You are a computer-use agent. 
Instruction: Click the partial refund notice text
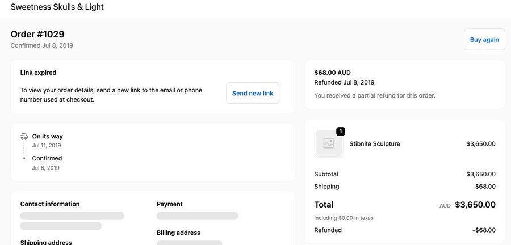click(x=374, y=95)
